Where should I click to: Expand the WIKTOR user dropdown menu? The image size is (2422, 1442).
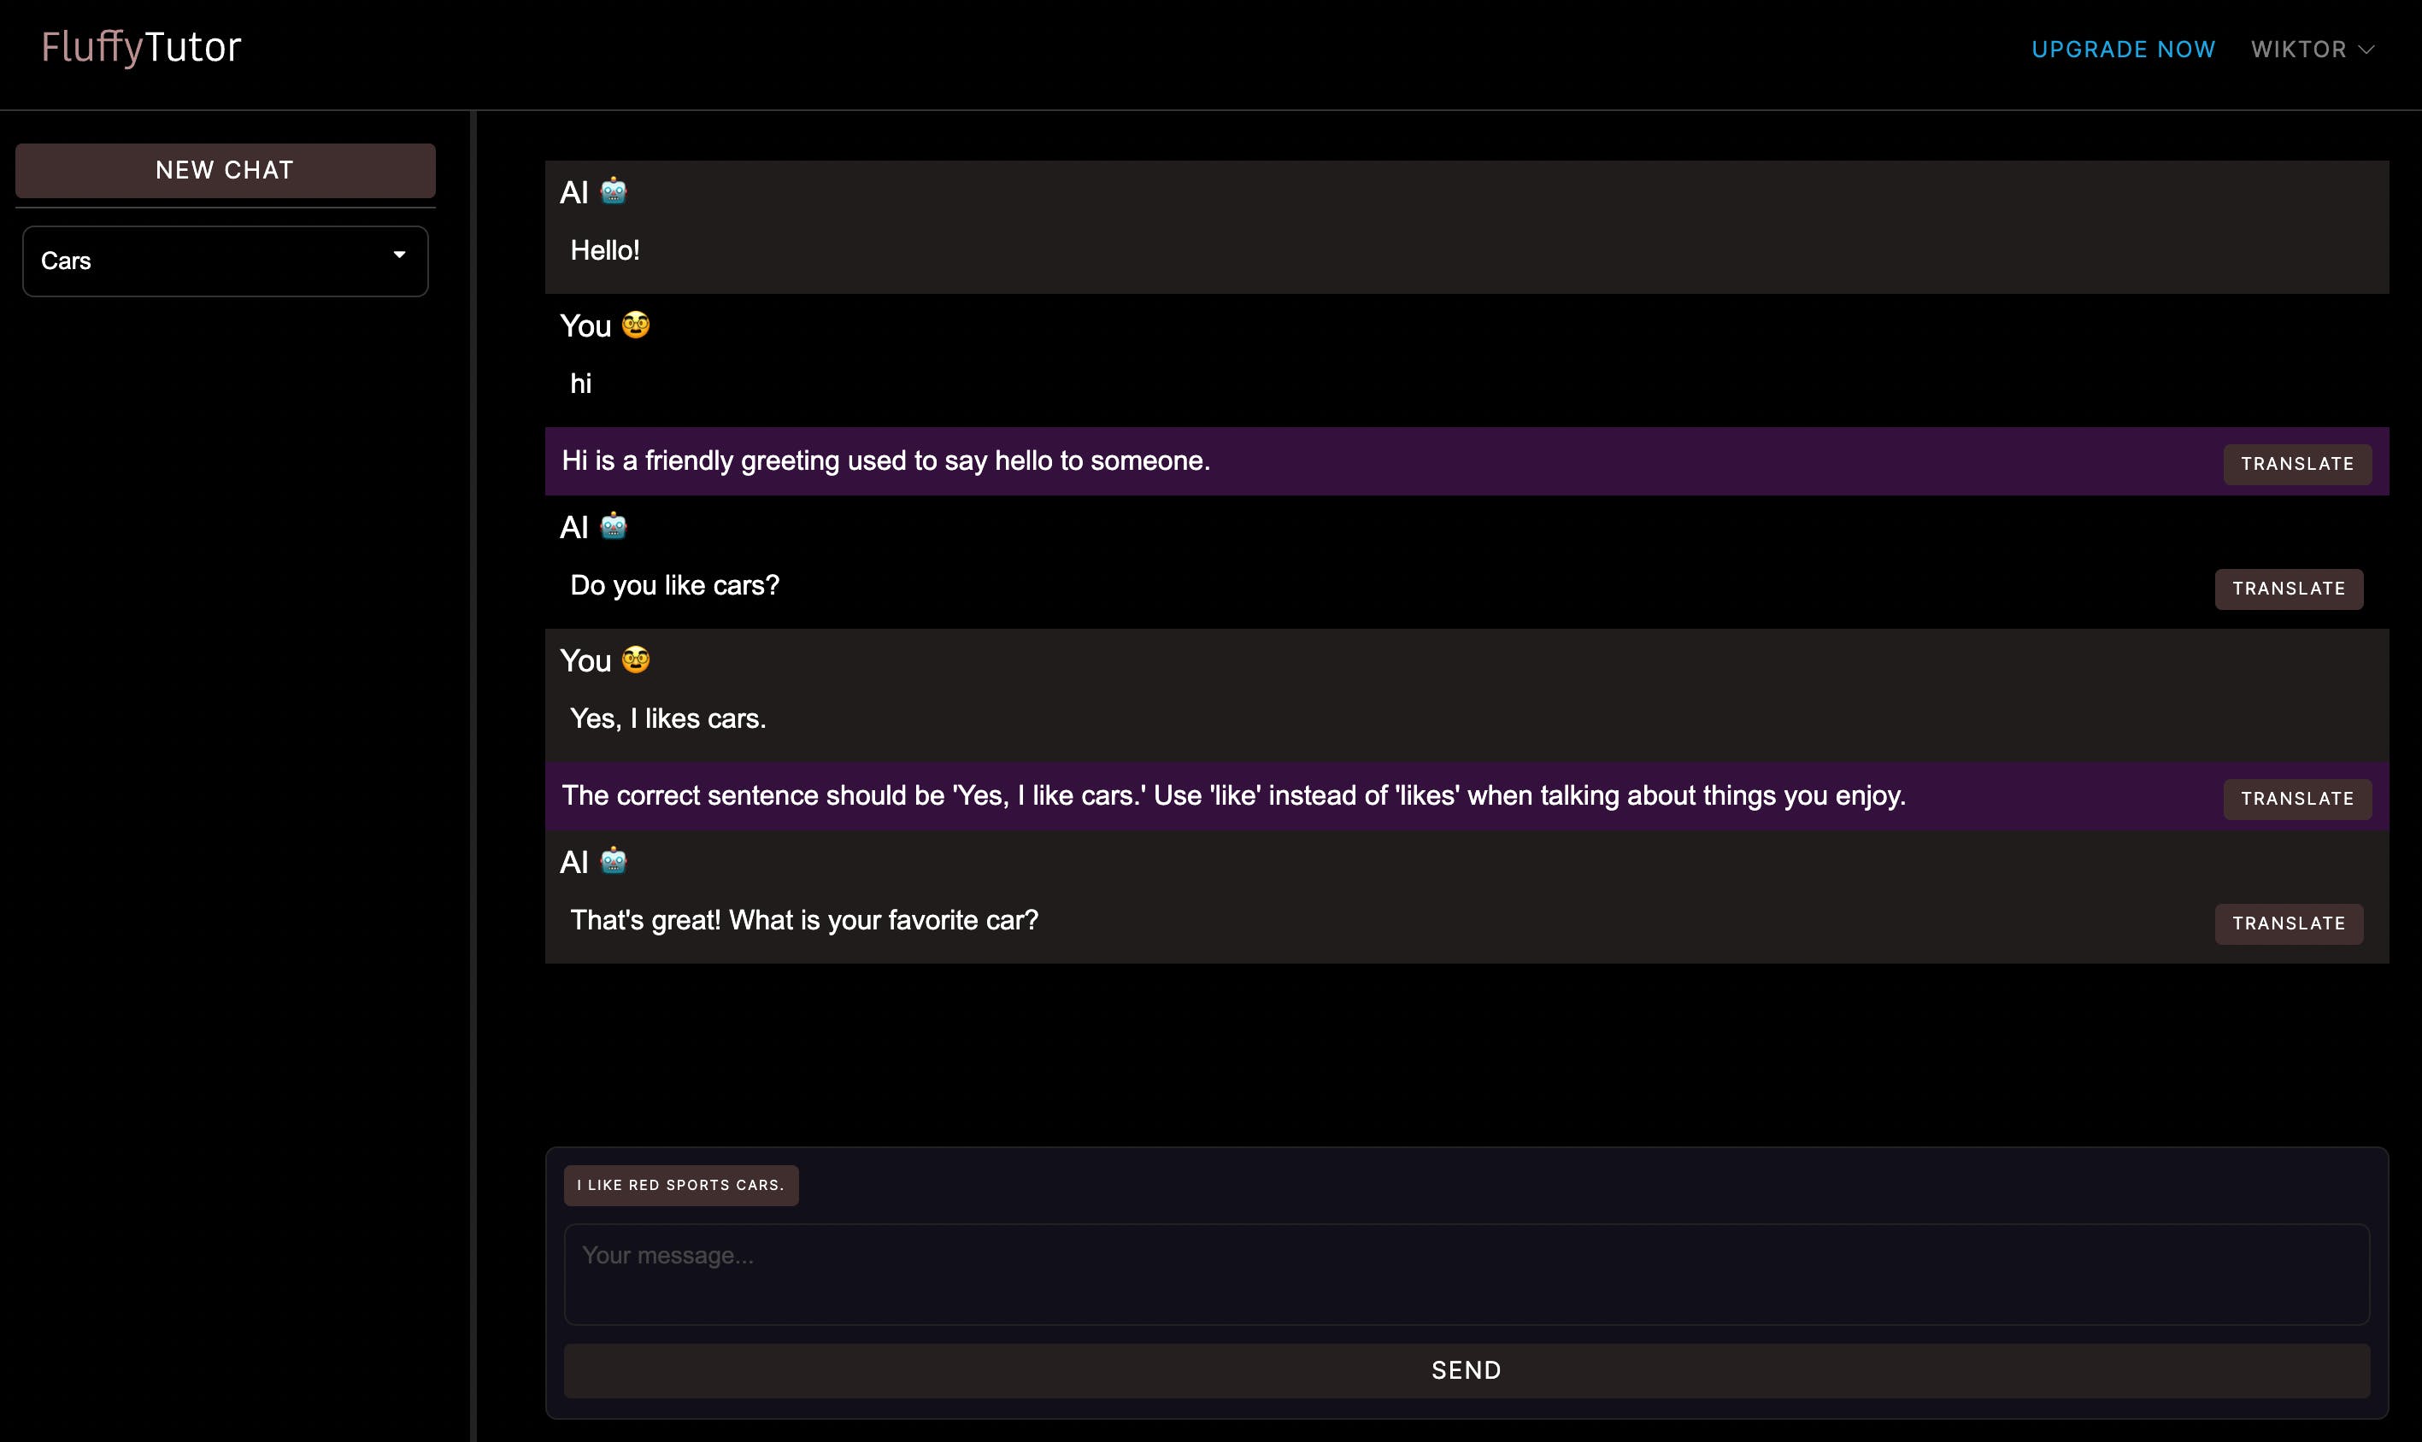click(x=2315, y=48)
